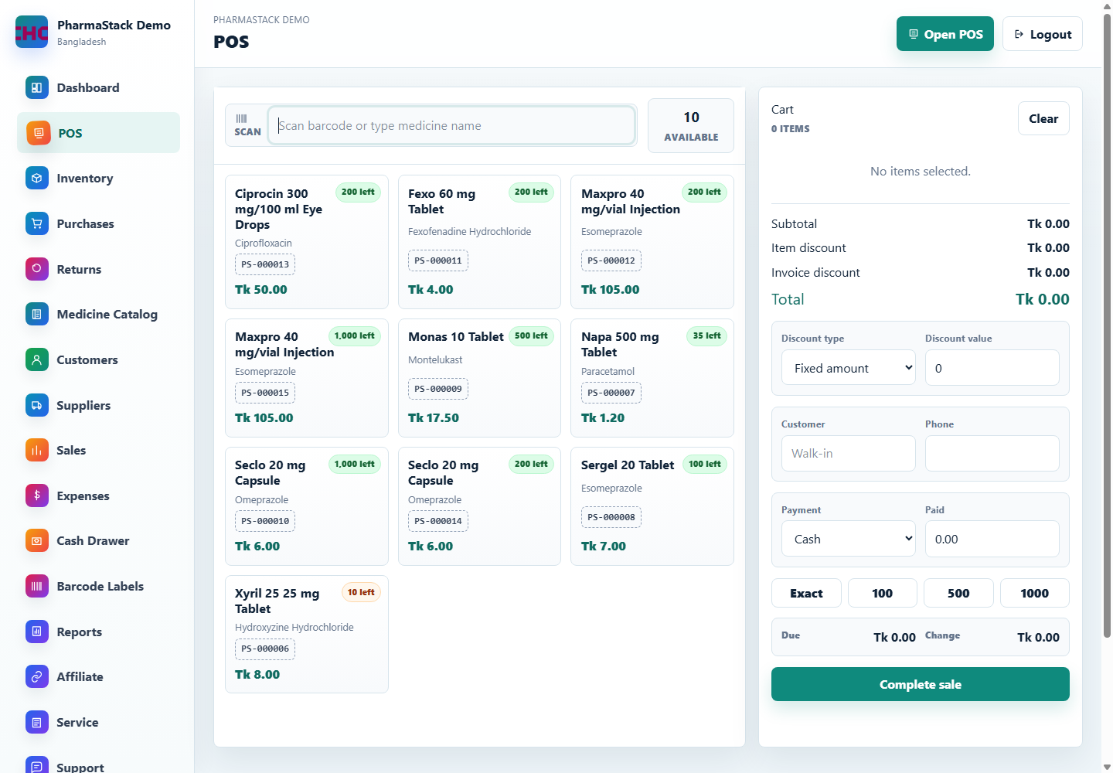Click the PS-000013 code label
The width and height of the screenshot is (1113, 773).
pyautogui.click(x=265, y=264)
